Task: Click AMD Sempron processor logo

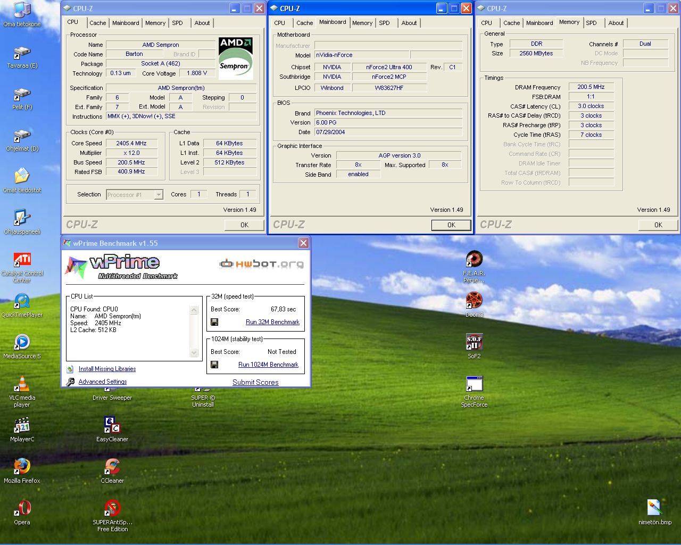Action: point(236,58)
